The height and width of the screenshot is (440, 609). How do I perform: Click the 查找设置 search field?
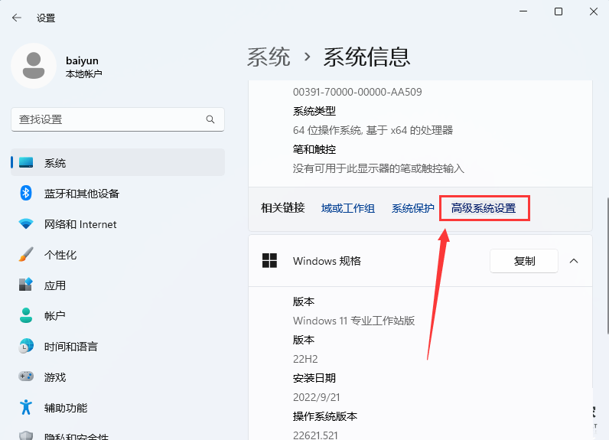[x=107, y=119]
